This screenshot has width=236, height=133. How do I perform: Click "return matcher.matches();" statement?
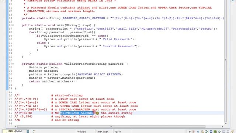click(x=52, y=81)
